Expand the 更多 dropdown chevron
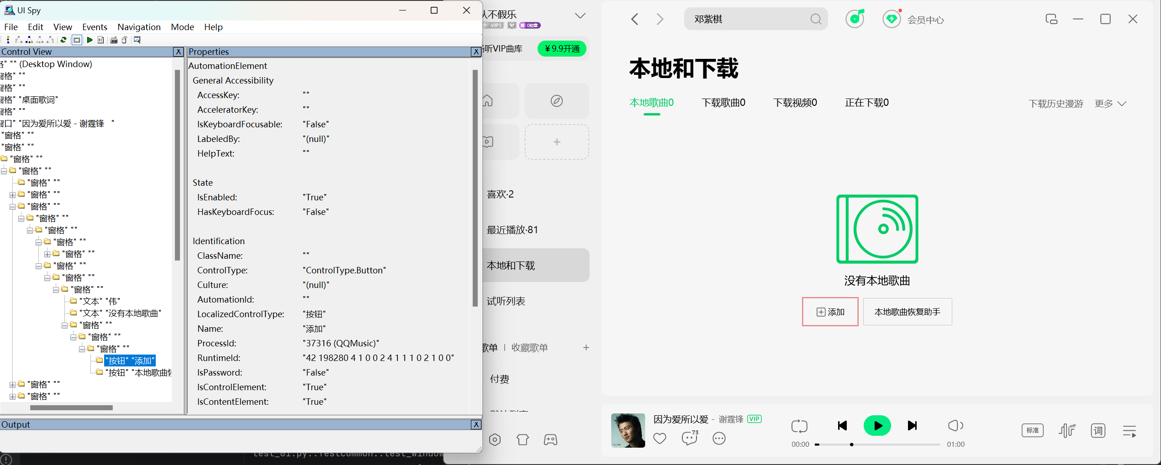Screen dimensions: 1161x465 (1122, 104)
